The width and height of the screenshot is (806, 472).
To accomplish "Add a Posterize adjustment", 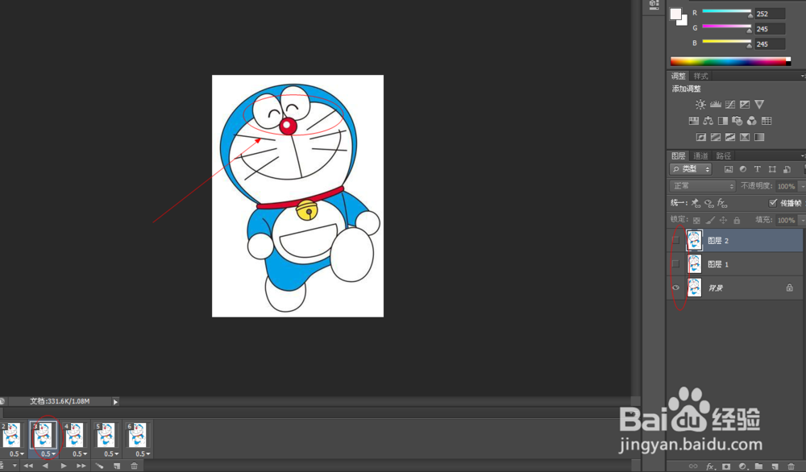I will click(716, 137).
